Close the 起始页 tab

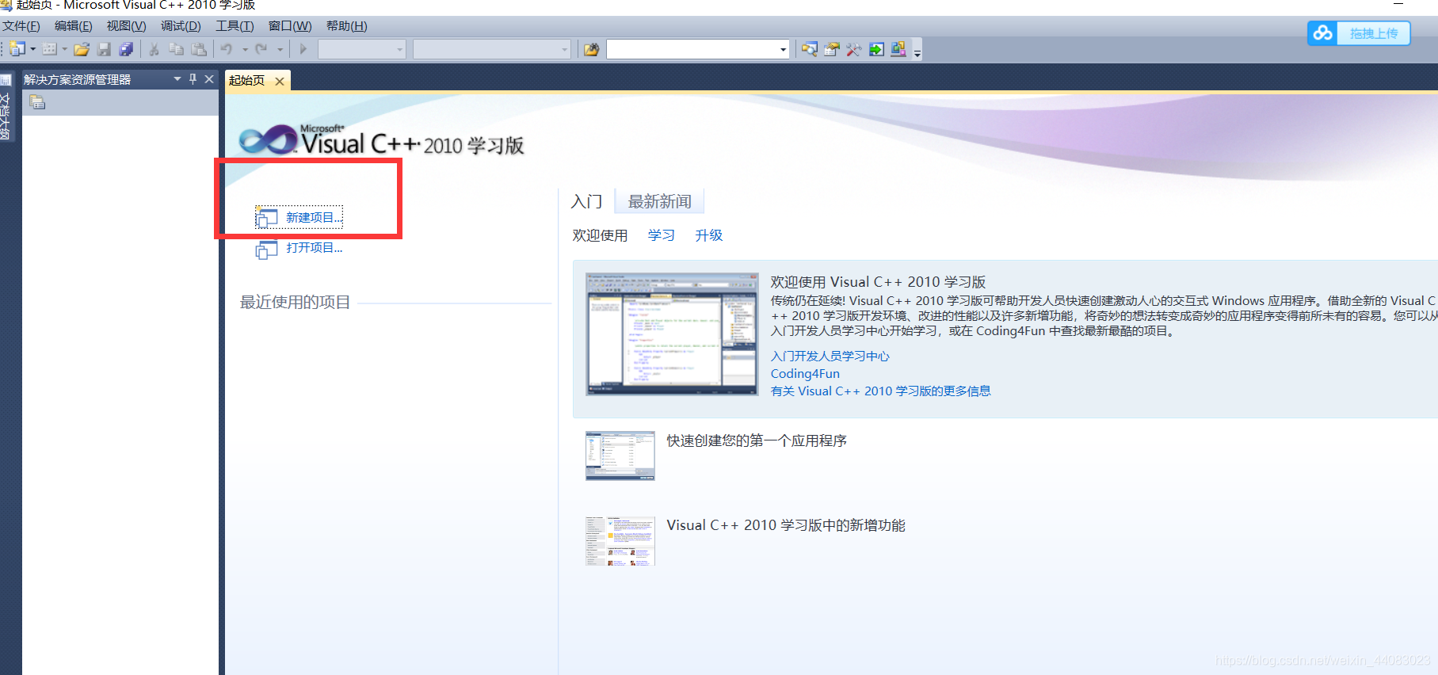tap(280, 81)
